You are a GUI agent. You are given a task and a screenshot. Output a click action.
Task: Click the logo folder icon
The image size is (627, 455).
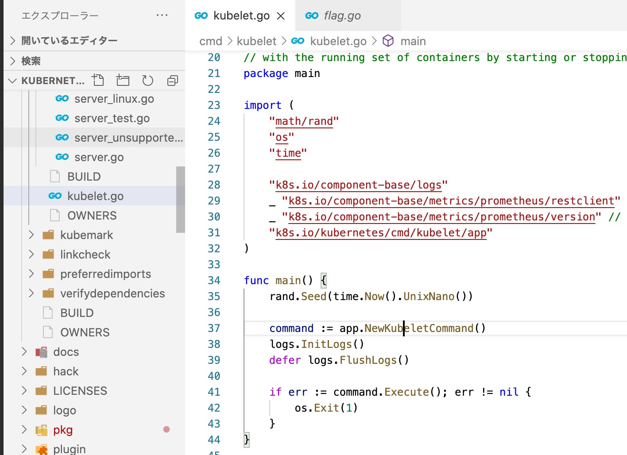(x=41, y=410)
